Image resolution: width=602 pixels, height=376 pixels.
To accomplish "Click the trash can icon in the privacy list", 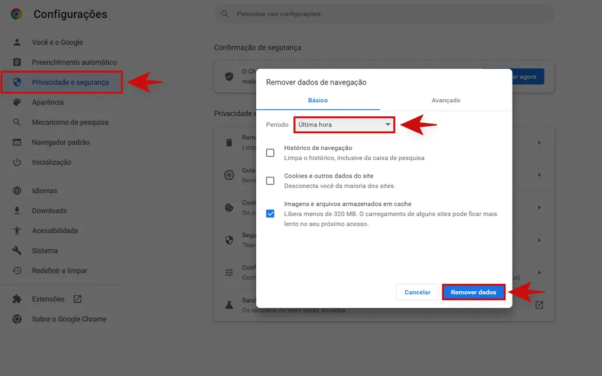I will (229, 143).
